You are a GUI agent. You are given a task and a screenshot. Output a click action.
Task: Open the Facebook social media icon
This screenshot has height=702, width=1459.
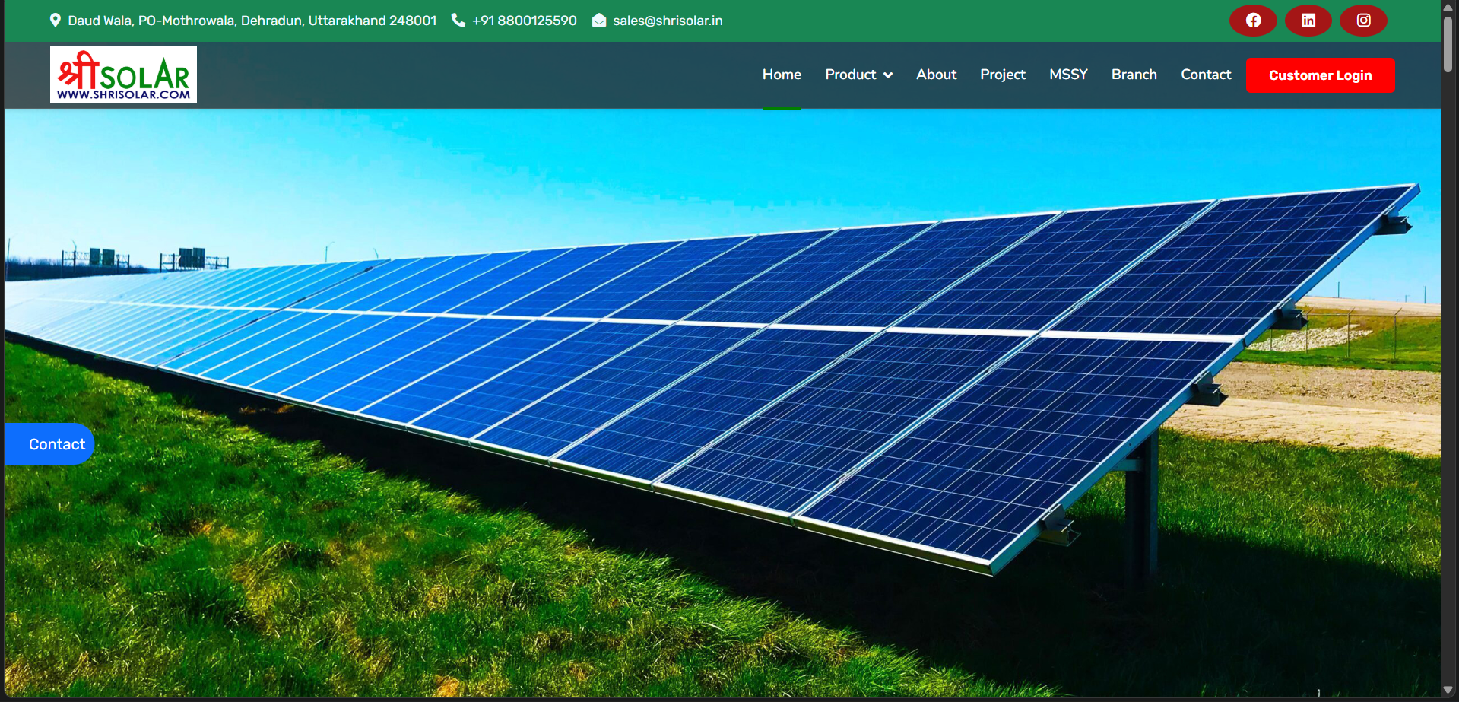(1253, 21)
